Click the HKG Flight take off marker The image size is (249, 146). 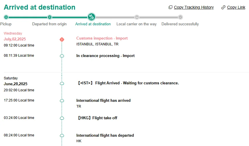[62, 118]
